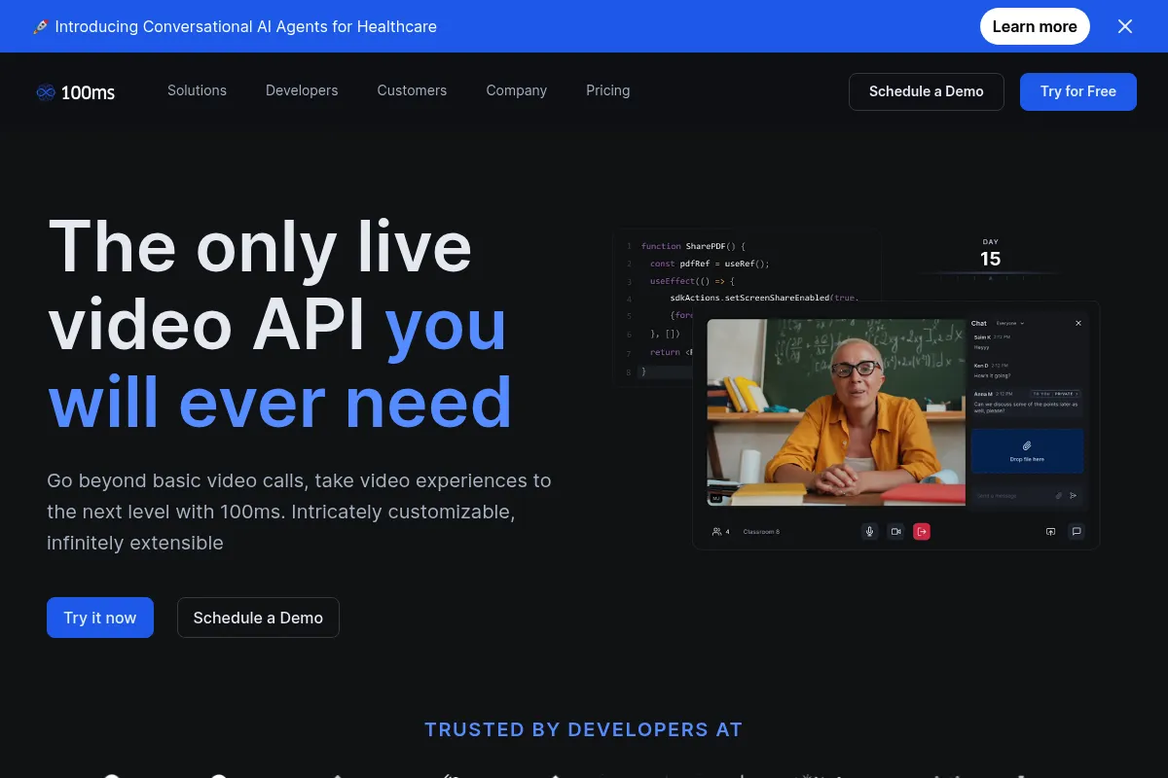Click Schedule a Demo in the header
This screenshot has height=778, width=1168.
tap(927, 91)
